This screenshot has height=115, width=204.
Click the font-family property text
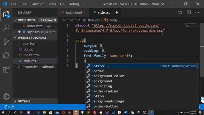tap(95, 56)
